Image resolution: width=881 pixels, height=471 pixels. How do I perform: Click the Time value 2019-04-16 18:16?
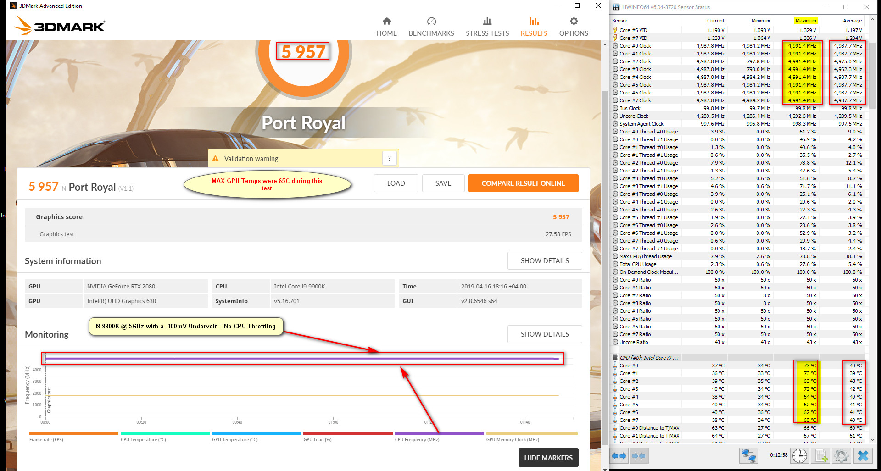click(x=493, y=286)
